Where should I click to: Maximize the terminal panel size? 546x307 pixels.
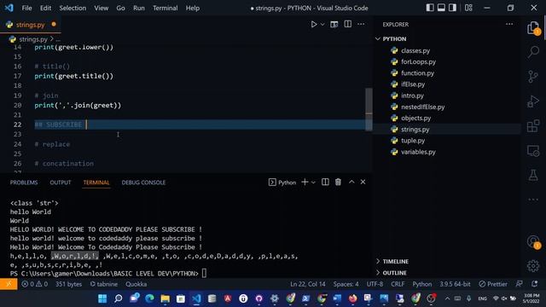351,182
